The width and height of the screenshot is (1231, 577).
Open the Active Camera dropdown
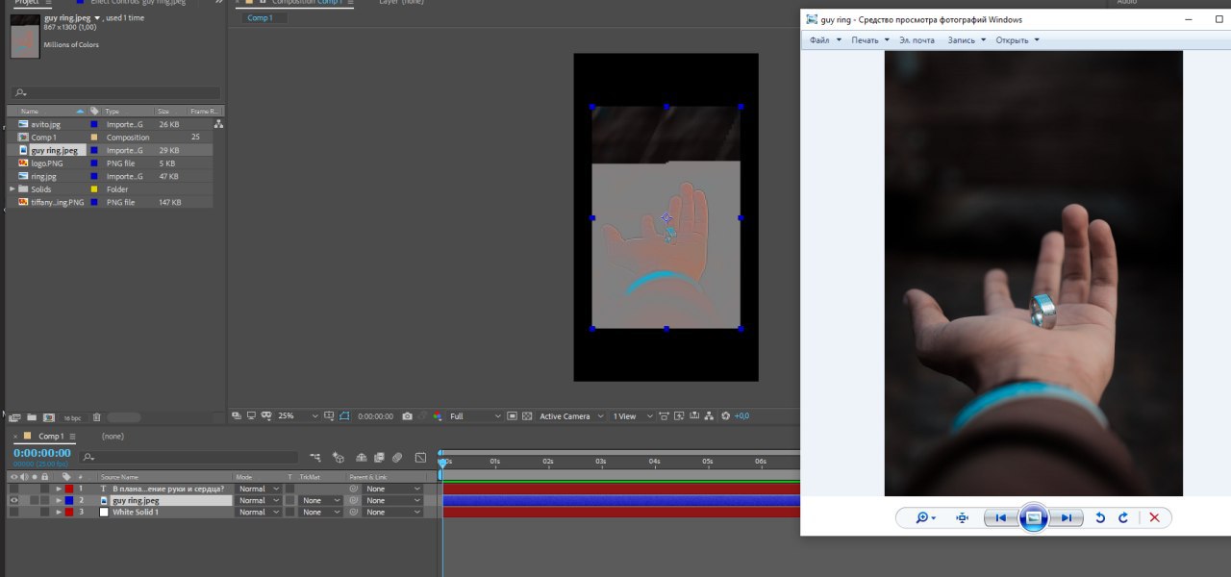tap(572, 416)
